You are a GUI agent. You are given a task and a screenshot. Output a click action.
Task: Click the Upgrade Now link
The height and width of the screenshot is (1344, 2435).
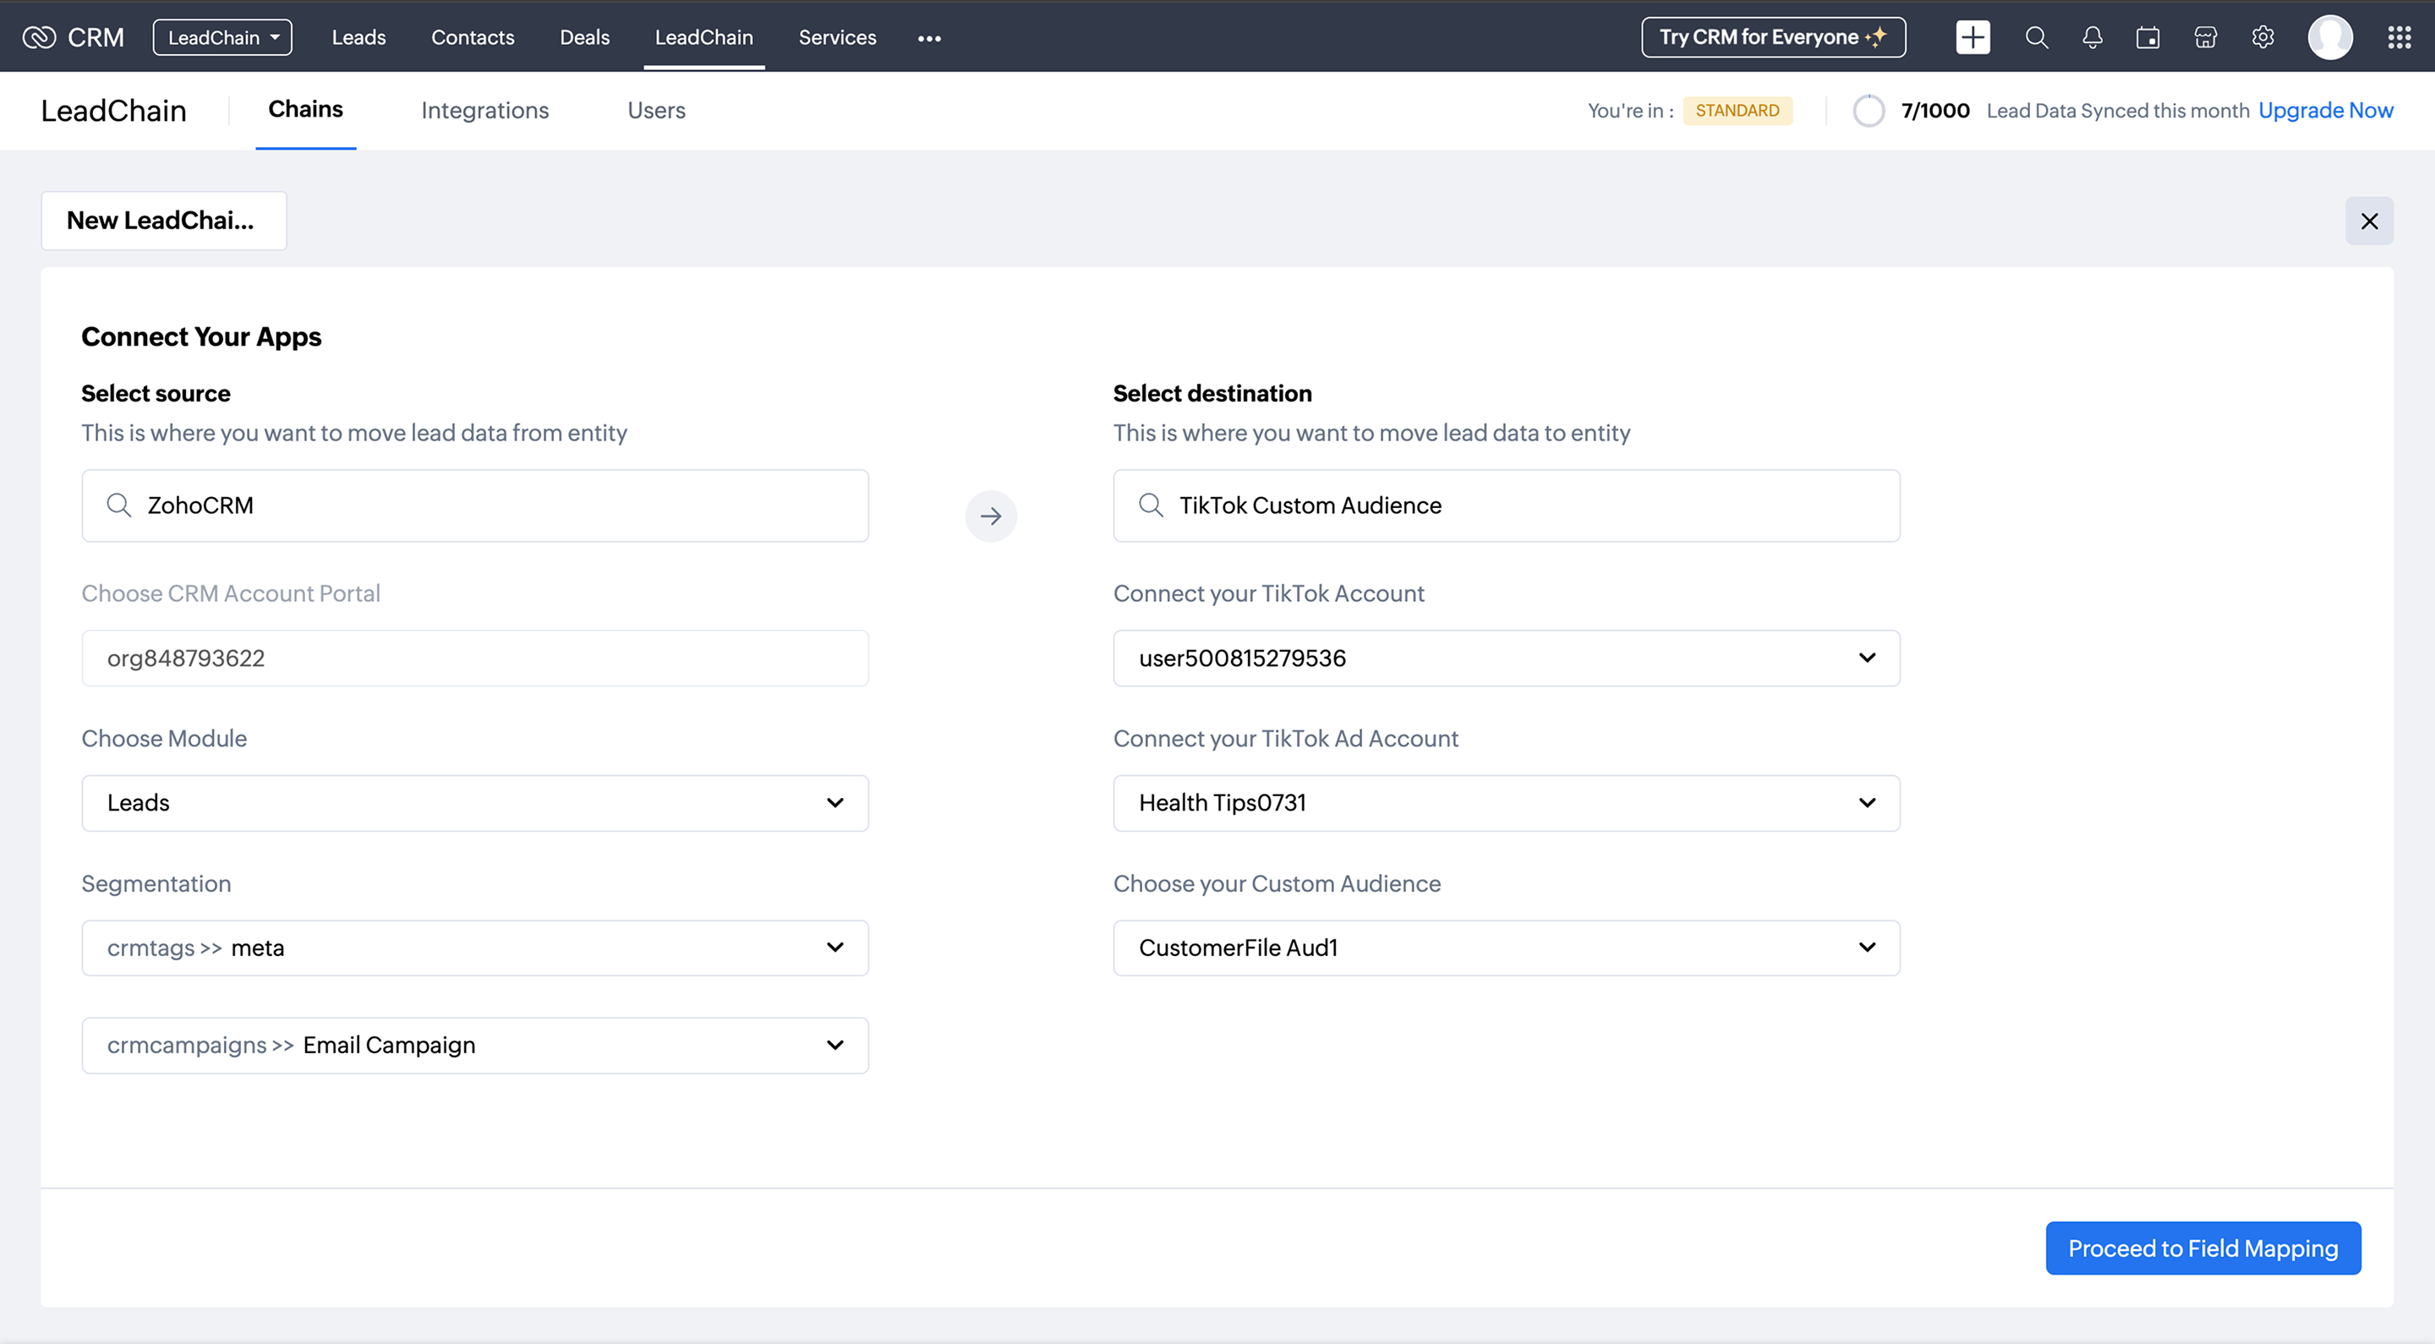[x=2324, y=111]
